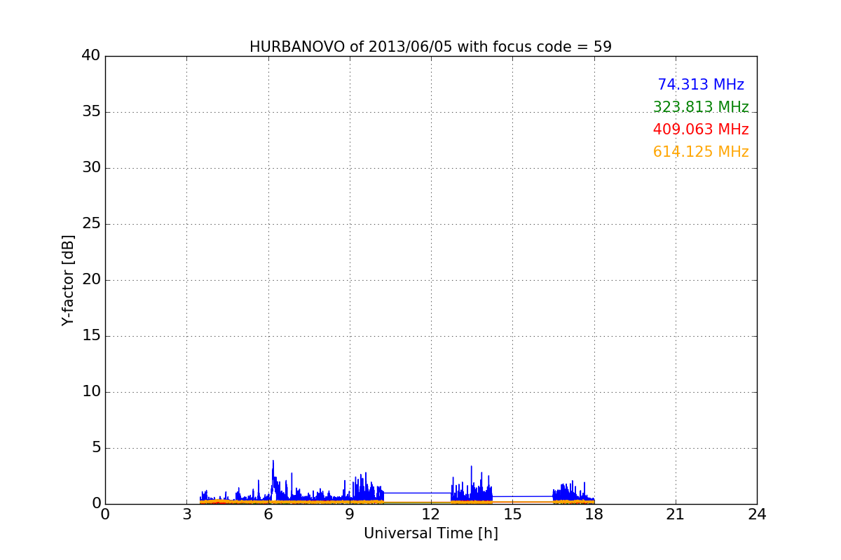Screen dimensions: 841x560
Task: Select the red 409.063 MHz legend label
Action: tap(701, 129)
